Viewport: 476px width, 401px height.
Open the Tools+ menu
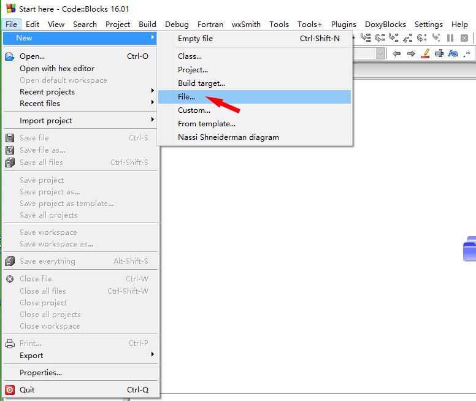(x=310, y=25)
